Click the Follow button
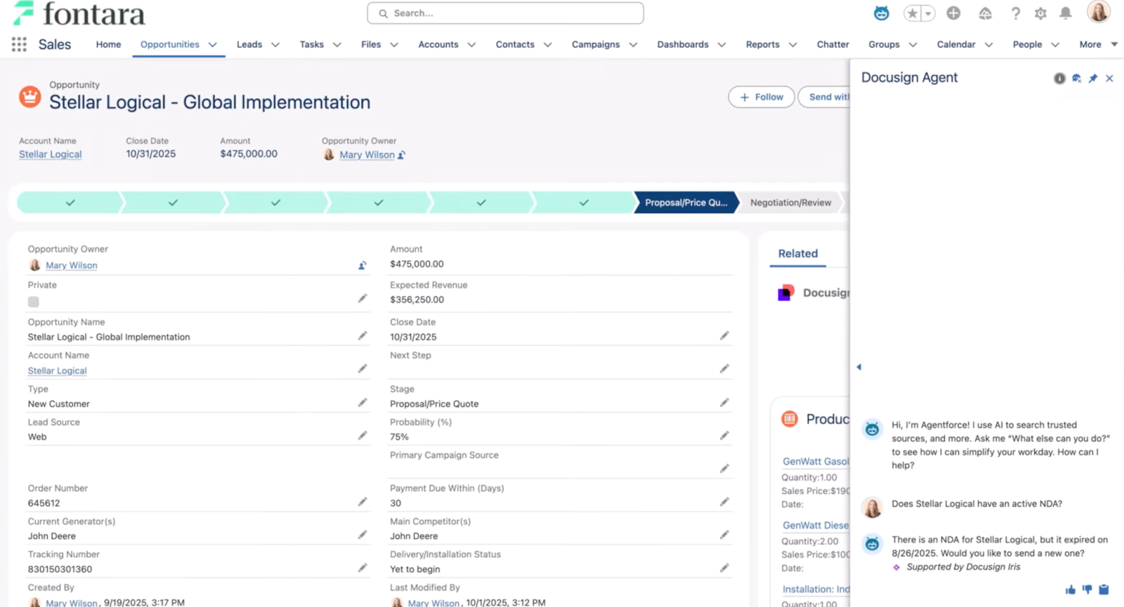The image size is (1124, 607). point(761,98)
